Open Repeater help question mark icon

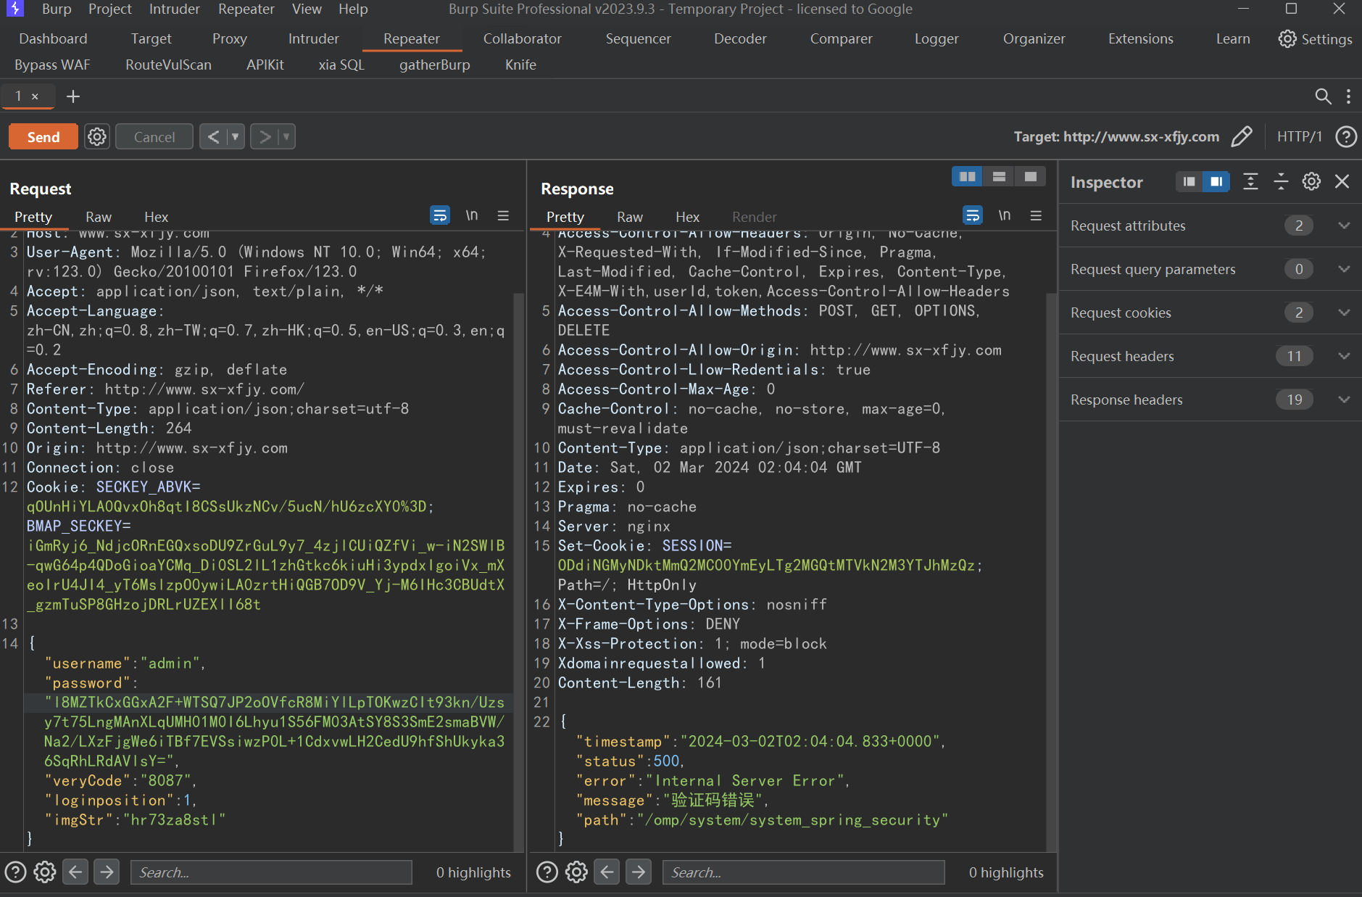[x=1346, y=136]
